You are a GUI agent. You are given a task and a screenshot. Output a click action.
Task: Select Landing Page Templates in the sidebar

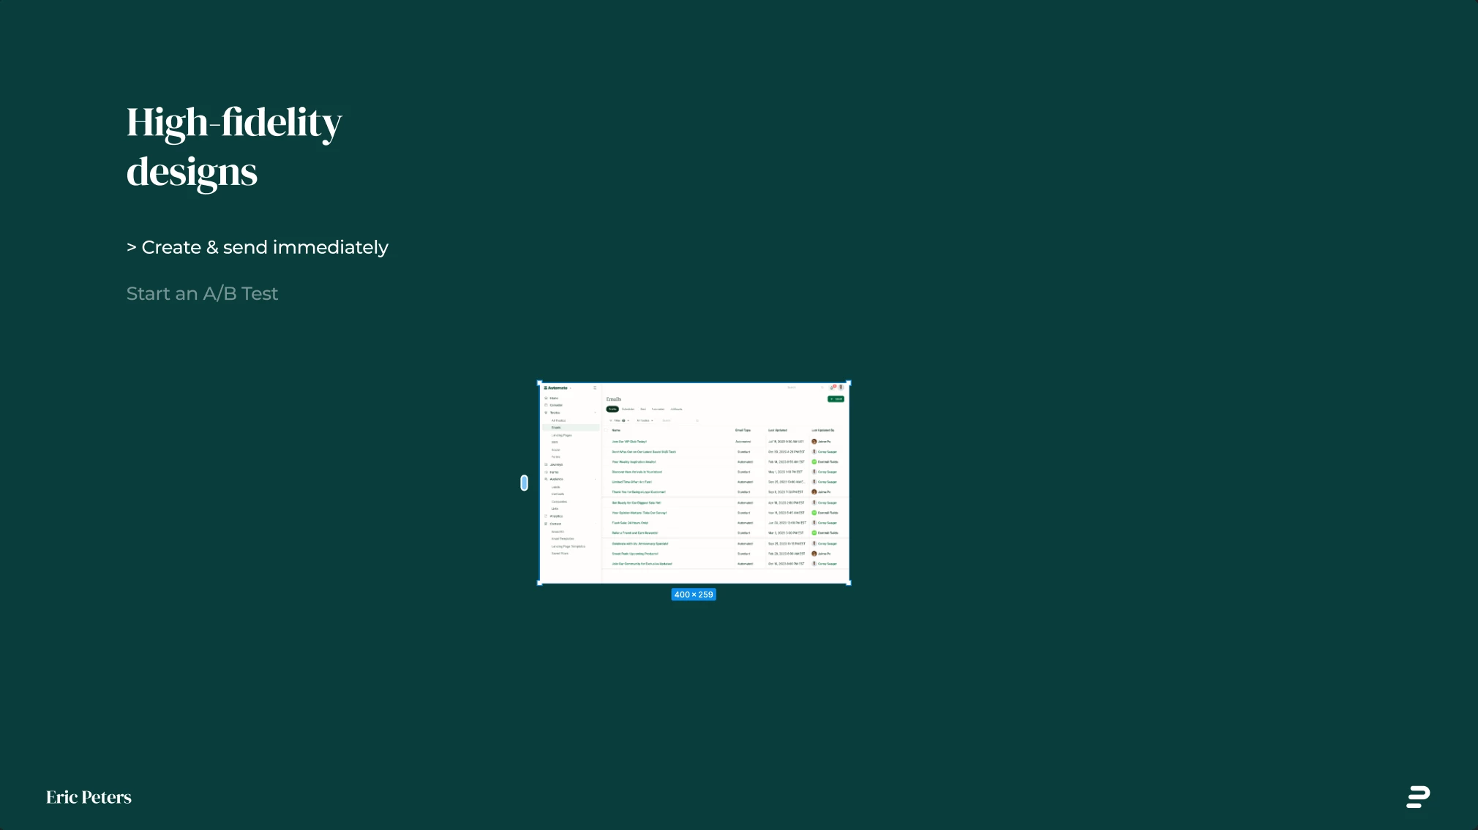click(x=569, y=546)
